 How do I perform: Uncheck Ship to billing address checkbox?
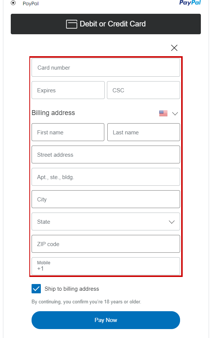(x=36, y=288)
